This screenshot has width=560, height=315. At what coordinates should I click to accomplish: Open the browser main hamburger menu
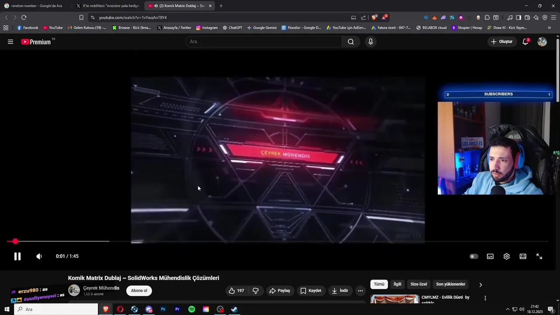pyautogui.click(x=554, y=17)
